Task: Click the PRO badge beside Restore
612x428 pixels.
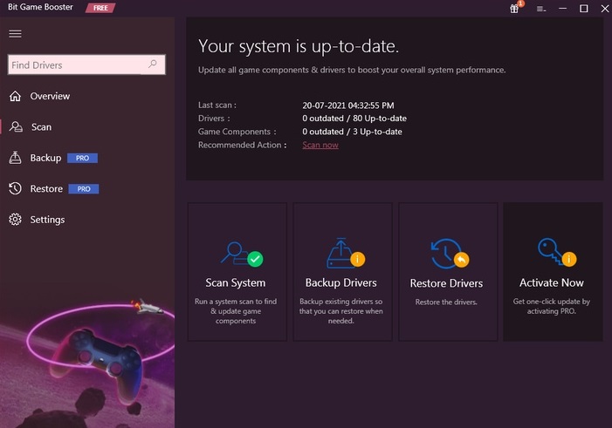Action: point(84,189)
